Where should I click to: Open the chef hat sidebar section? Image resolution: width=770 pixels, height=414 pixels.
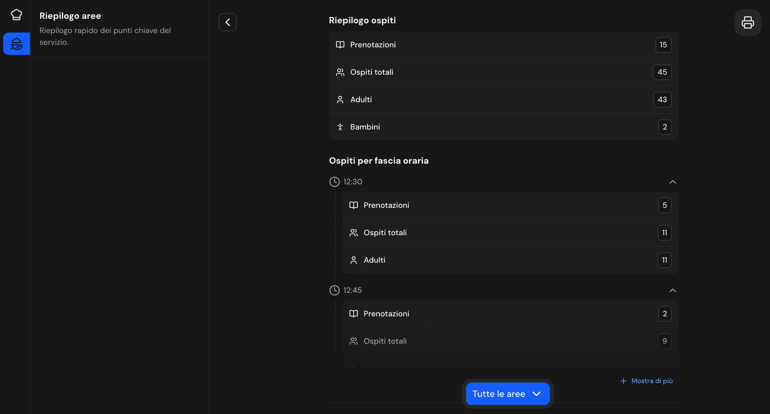(17, 15)
